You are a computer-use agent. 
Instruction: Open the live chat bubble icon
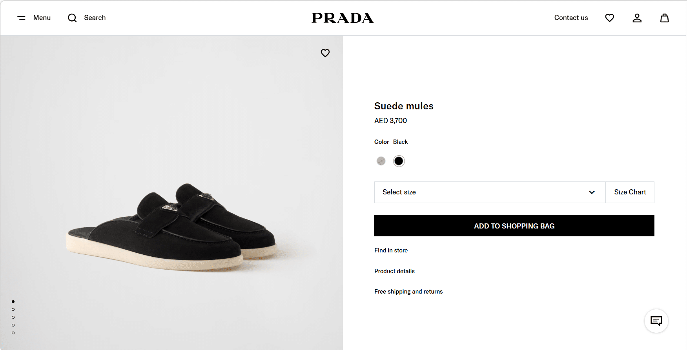point(656,321)
